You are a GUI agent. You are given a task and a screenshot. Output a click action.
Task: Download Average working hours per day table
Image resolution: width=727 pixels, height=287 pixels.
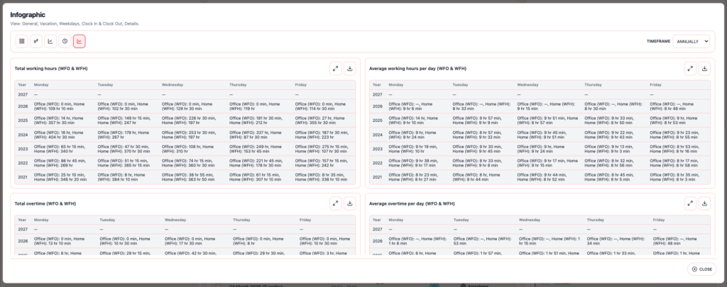[x=704, y=69]
